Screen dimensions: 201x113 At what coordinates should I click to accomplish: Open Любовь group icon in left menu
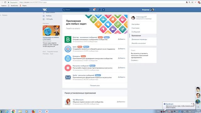[x=44, y=16]
